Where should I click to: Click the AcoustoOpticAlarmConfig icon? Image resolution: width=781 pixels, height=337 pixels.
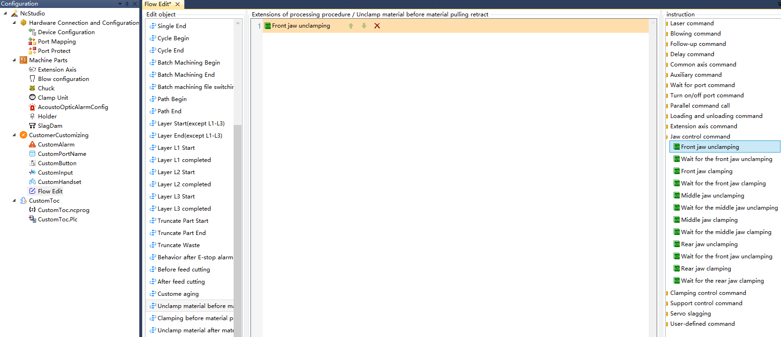pyautogui.click(x=32, y=107)
